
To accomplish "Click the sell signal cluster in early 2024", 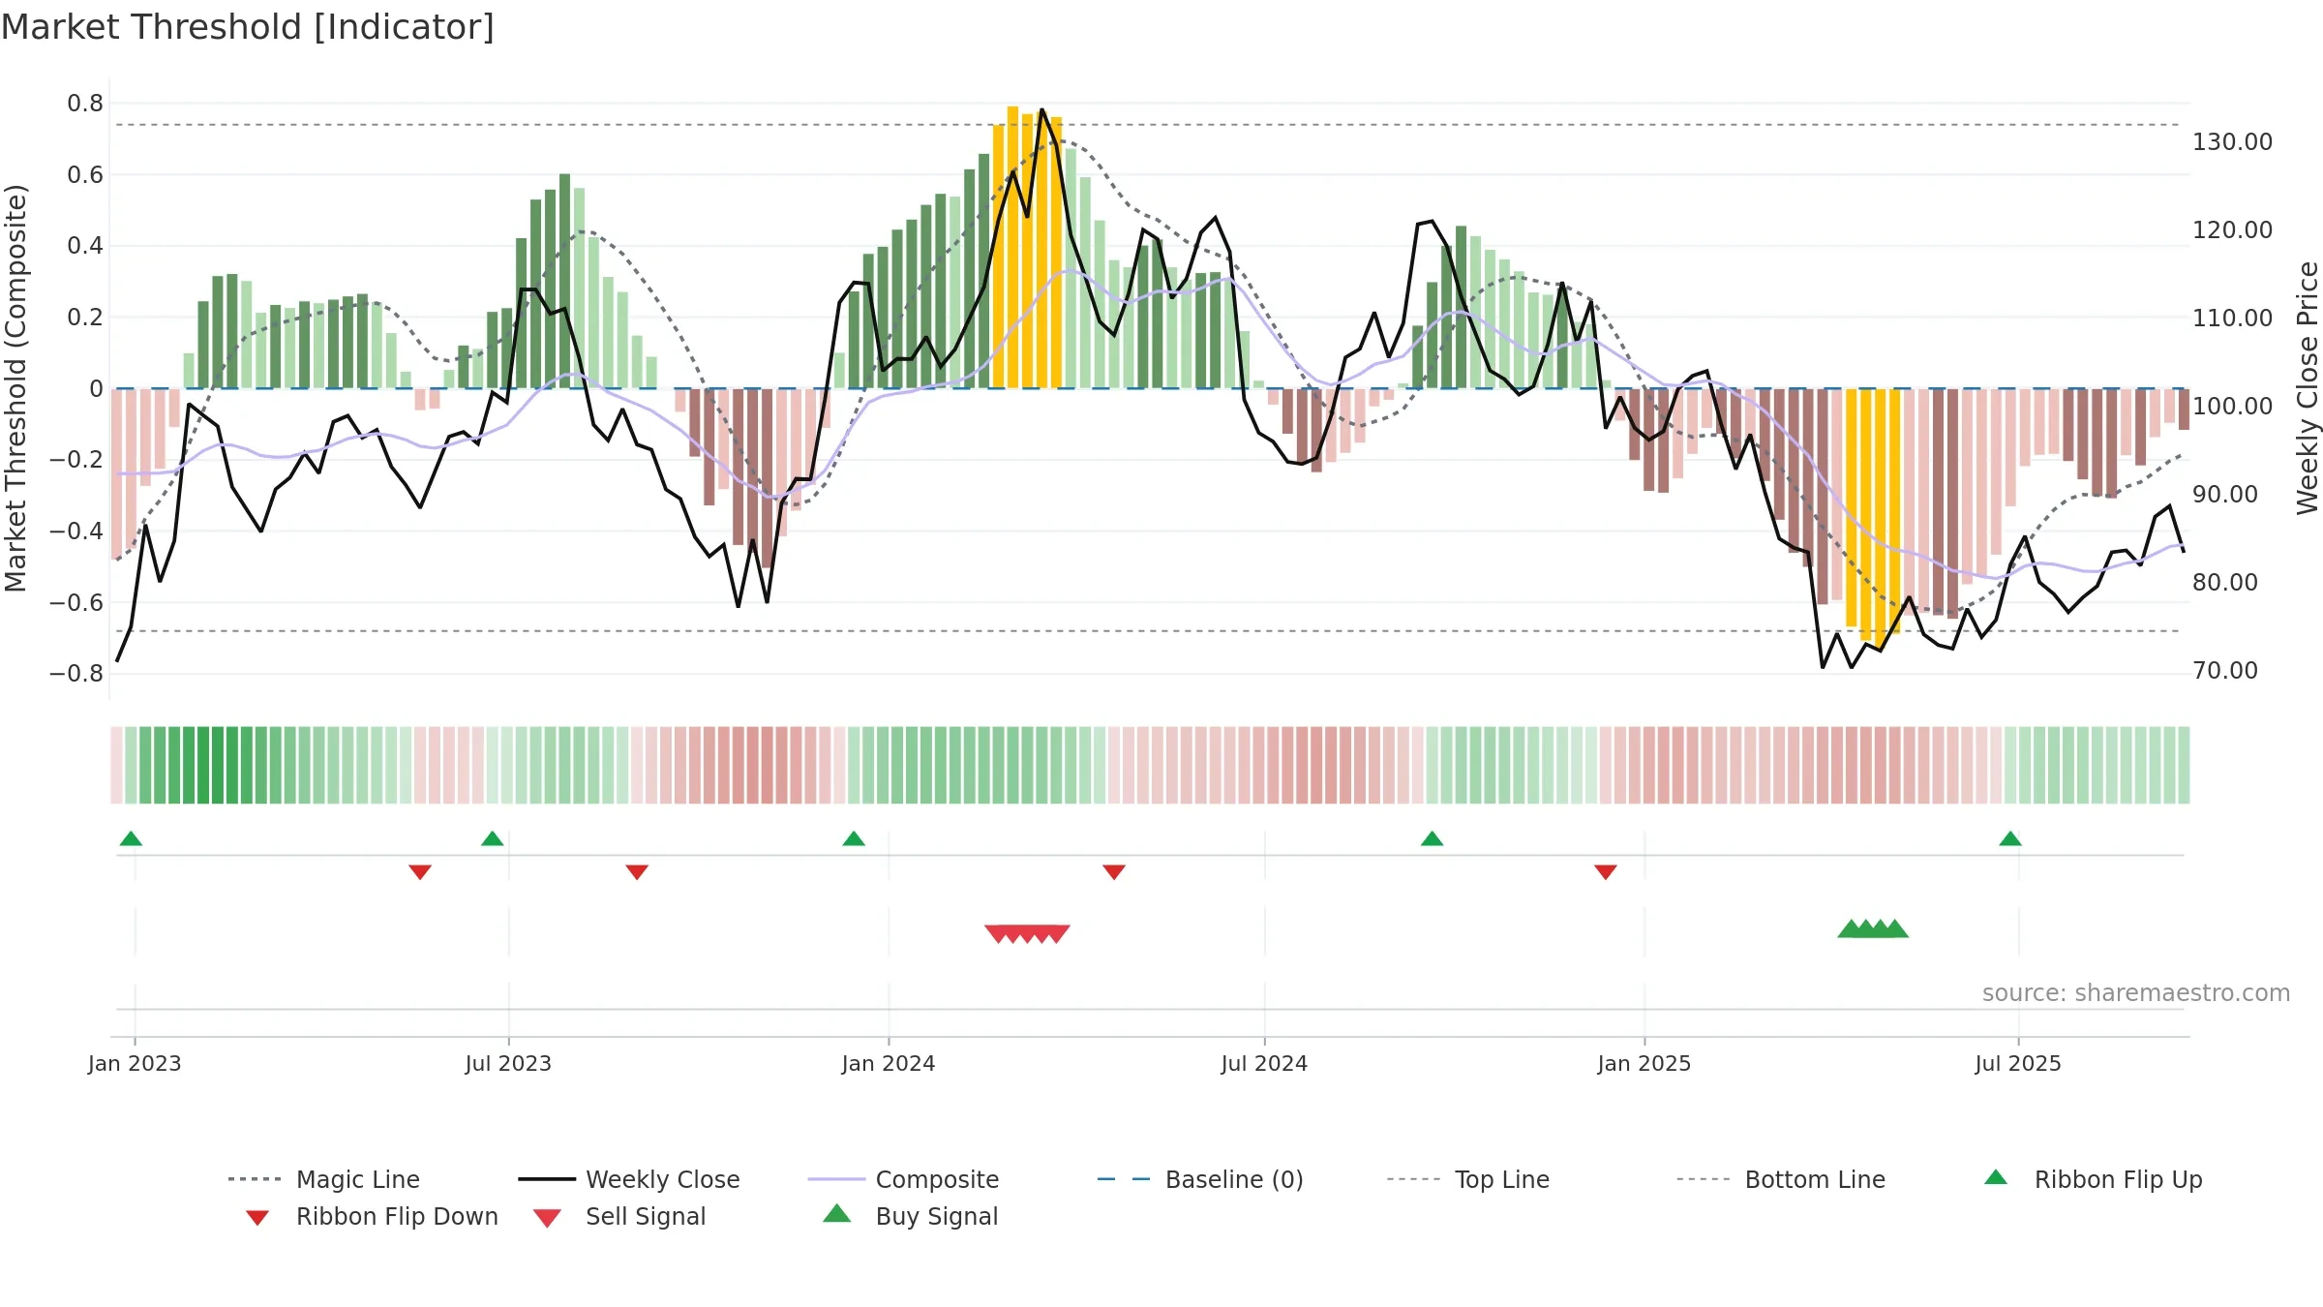I will tap(1027, 934).
